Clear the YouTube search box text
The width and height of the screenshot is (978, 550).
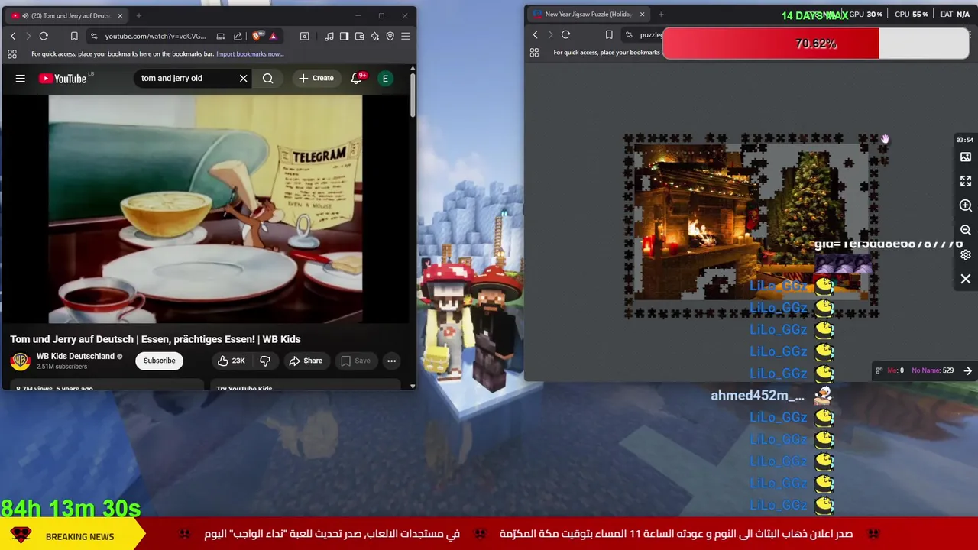point(243,78)
